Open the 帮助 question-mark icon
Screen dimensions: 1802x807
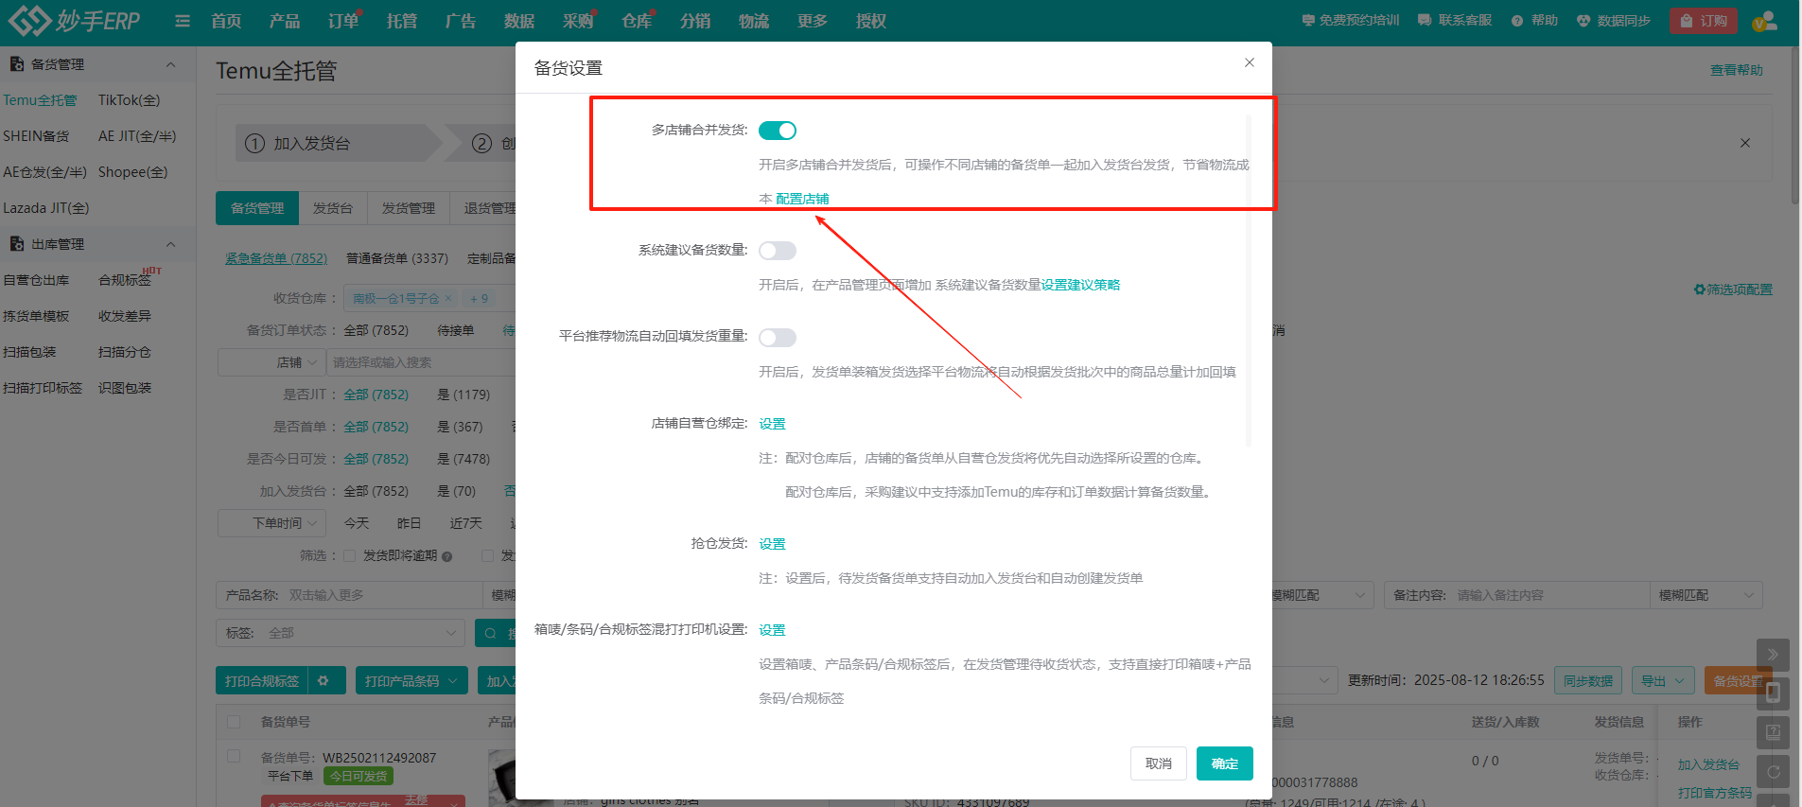(1517, 21)
